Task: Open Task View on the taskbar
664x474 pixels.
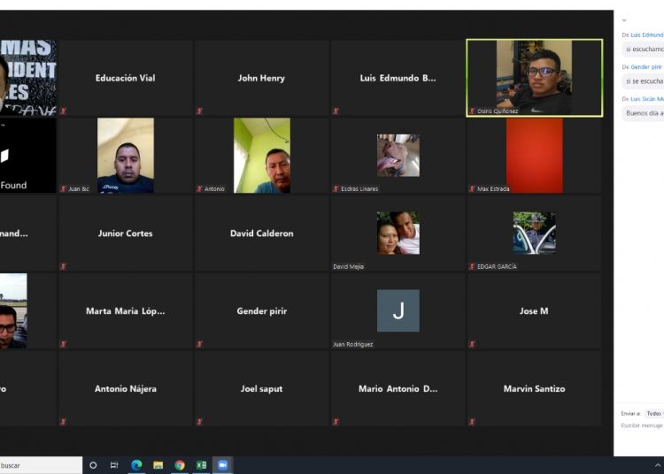Action: 114,465
